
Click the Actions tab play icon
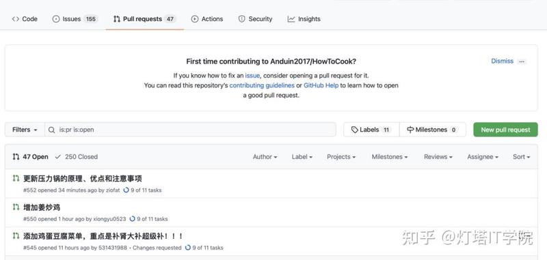[x=195, y=19]
